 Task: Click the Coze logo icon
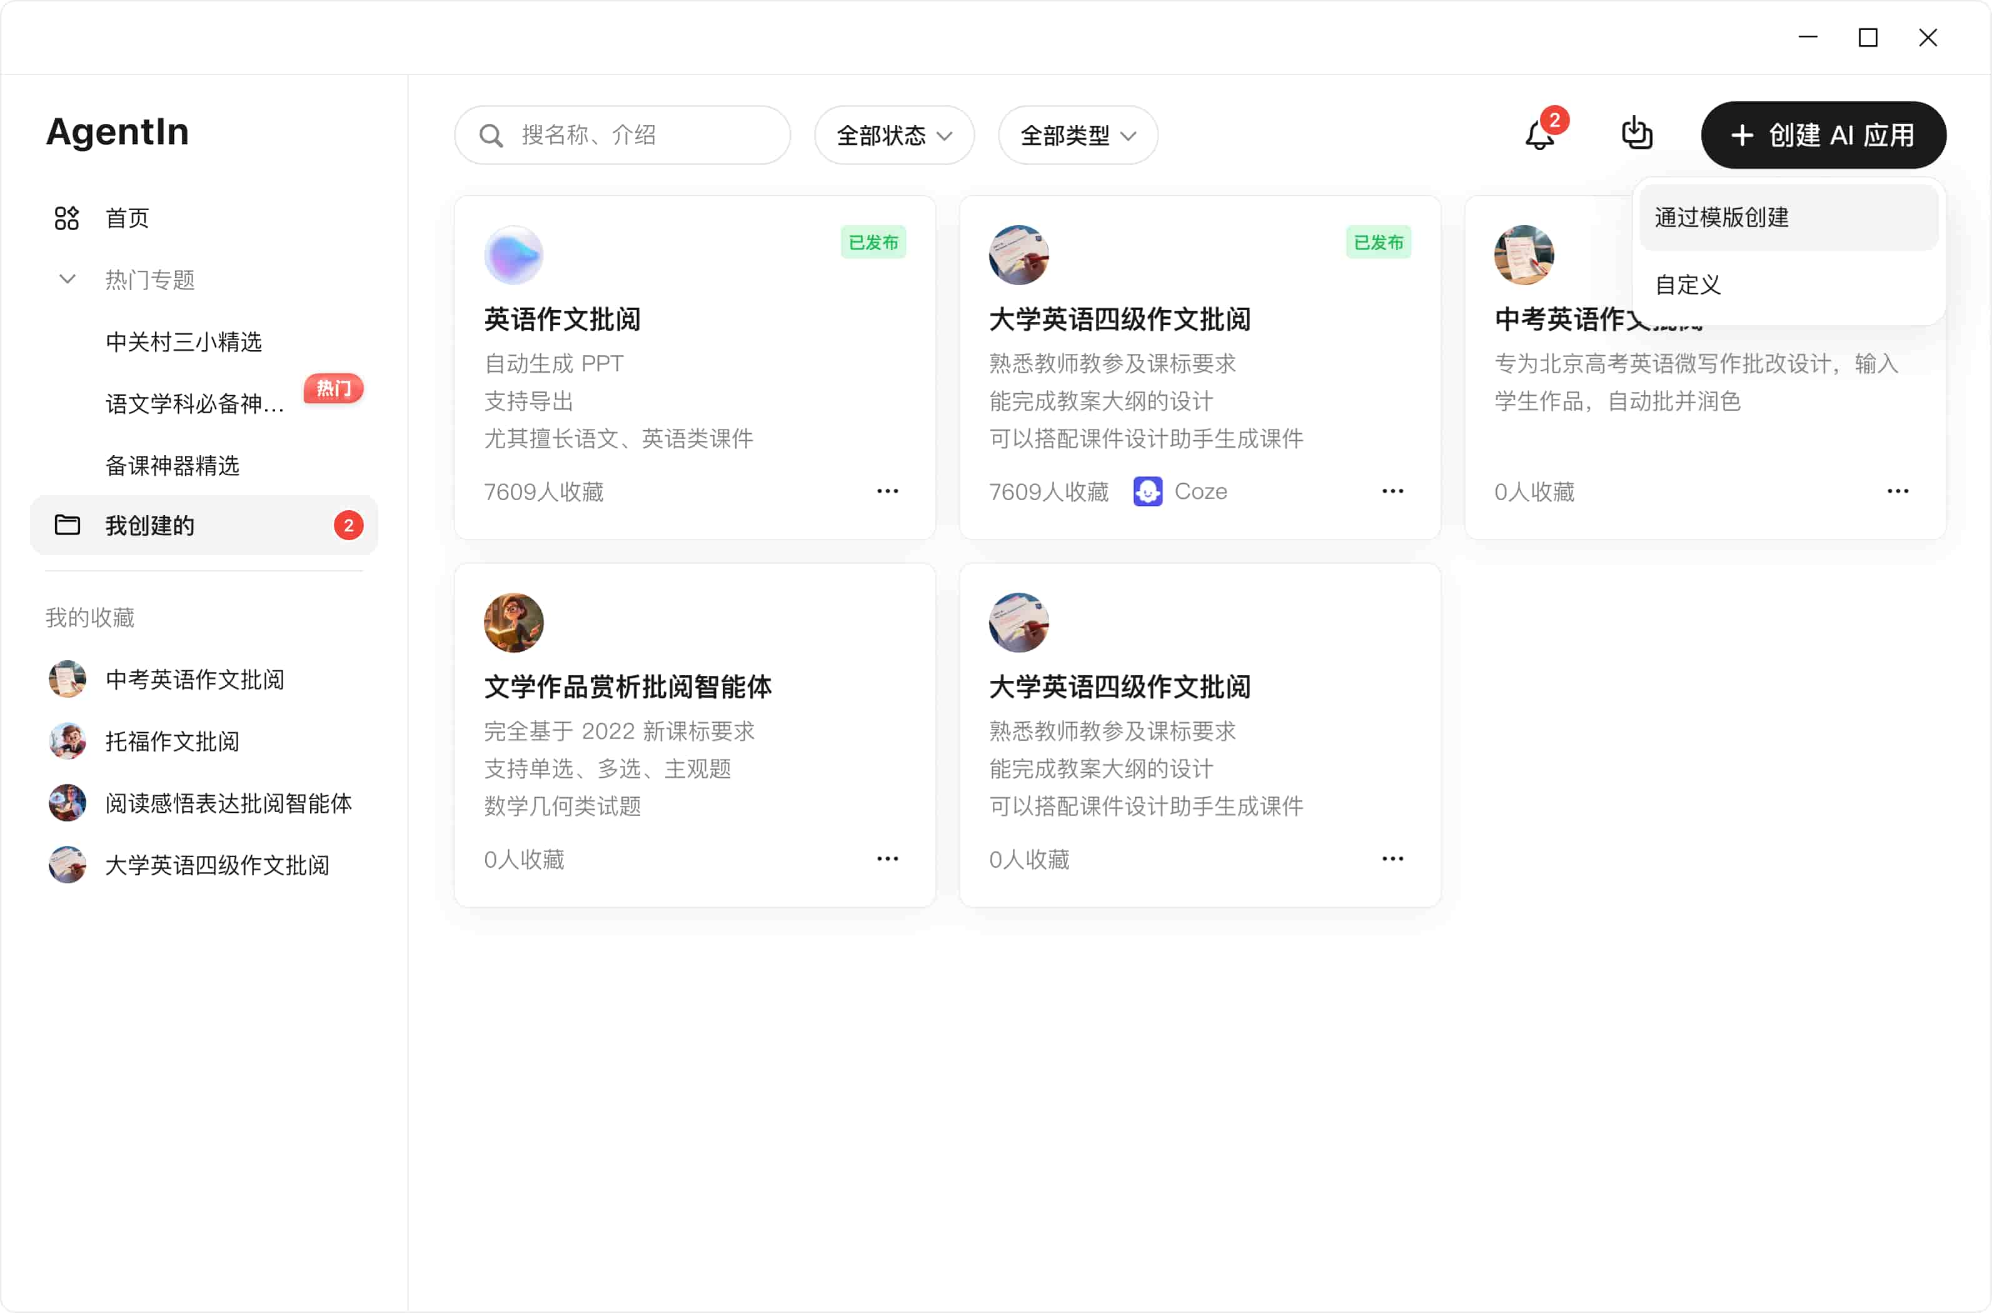tap(1147, 491)
